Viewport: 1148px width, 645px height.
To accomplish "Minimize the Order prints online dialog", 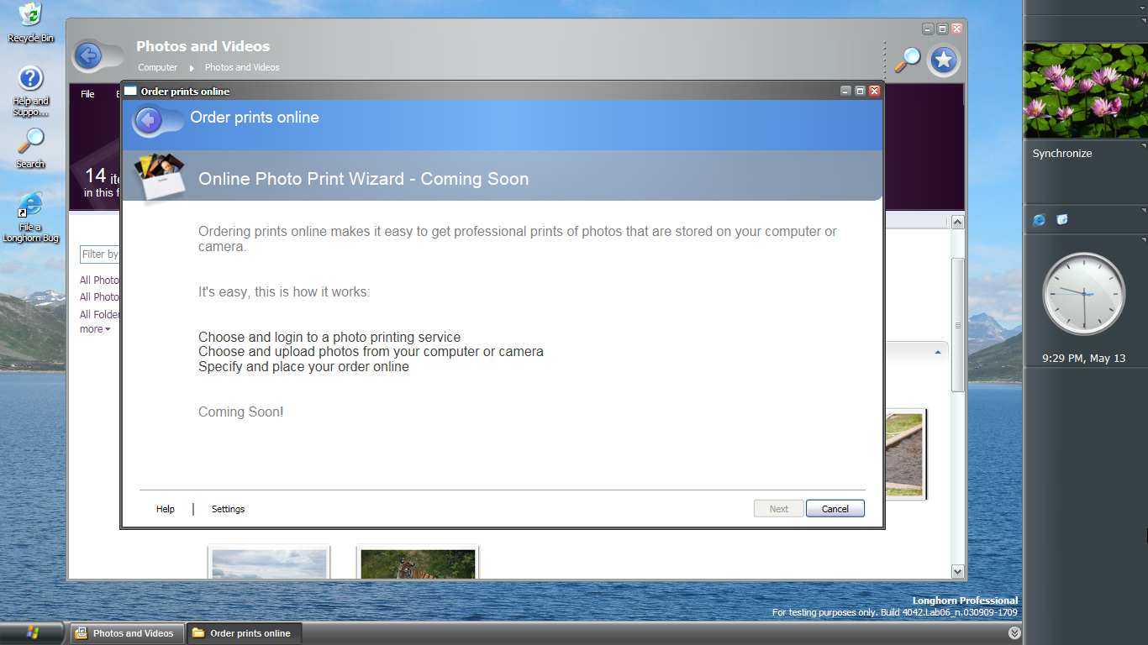I will [x=845, y=91].
